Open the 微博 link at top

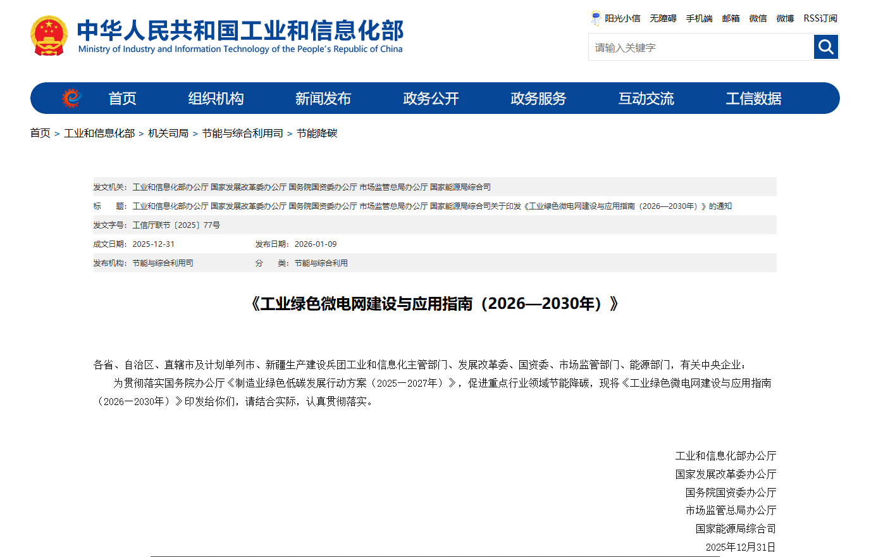(x=785, y=18)
